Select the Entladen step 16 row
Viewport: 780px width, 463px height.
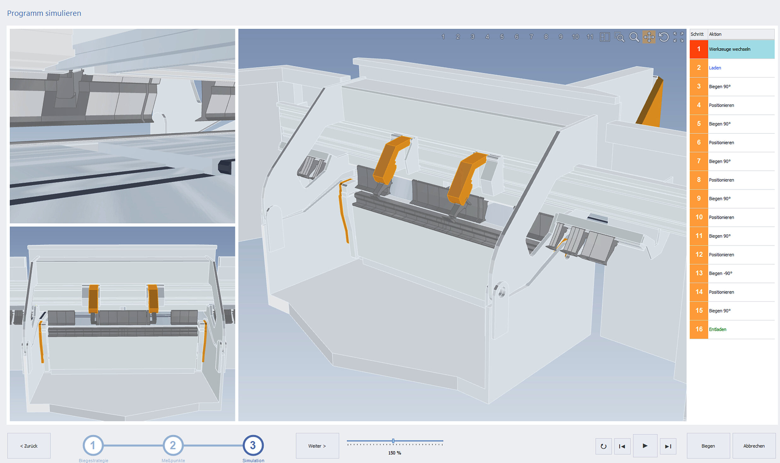point(732,329)
